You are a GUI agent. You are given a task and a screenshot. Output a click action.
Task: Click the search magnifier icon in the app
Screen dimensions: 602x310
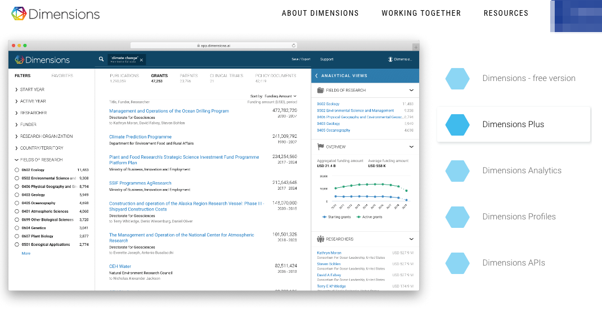[x=101, y=59]
